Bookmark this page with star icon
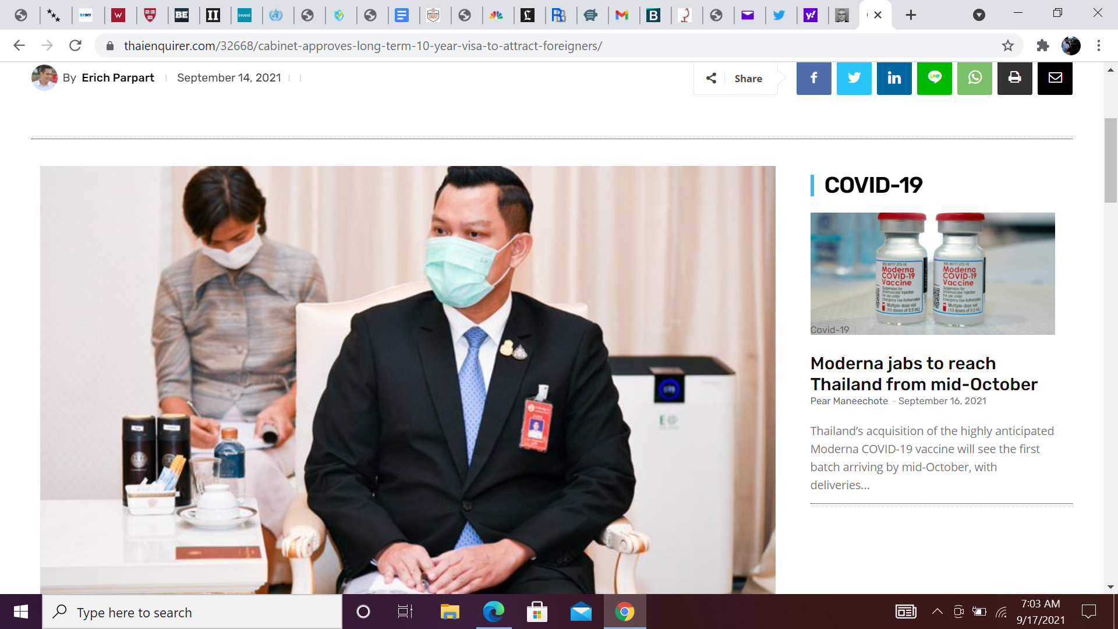1118x629 pixels. pos(1008,45)
